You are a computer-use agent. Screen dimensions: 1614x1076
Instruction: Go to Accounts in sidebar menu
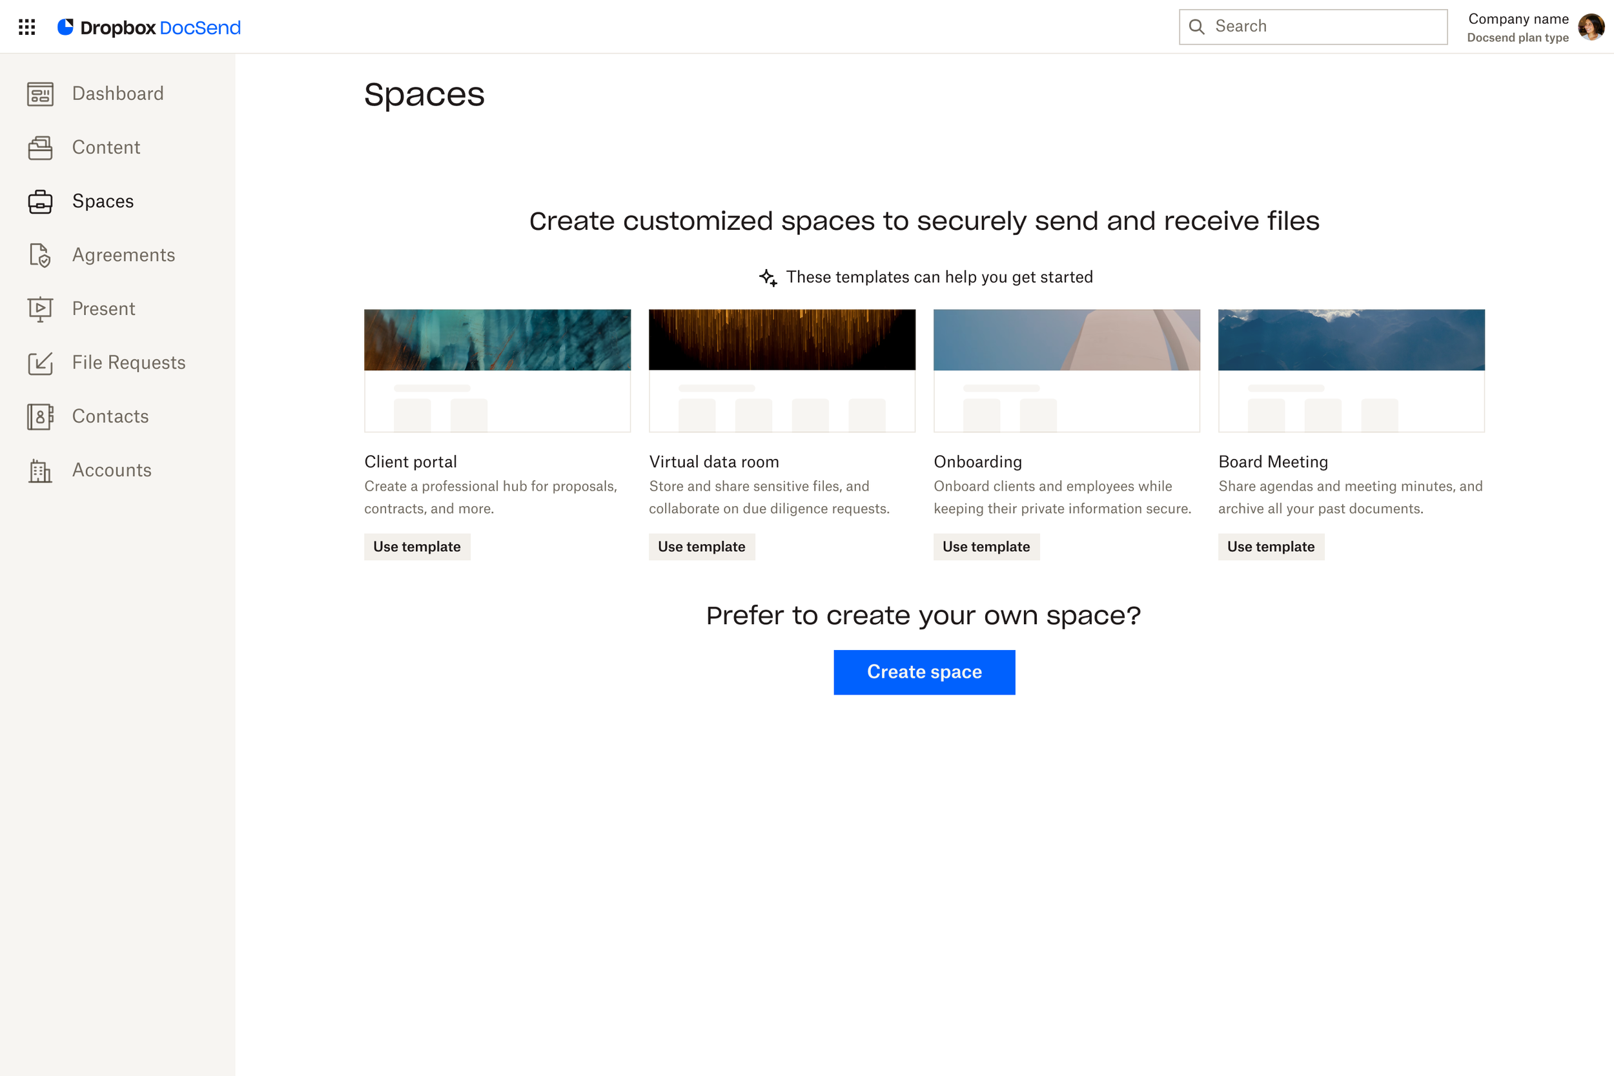tap(111, 470)
